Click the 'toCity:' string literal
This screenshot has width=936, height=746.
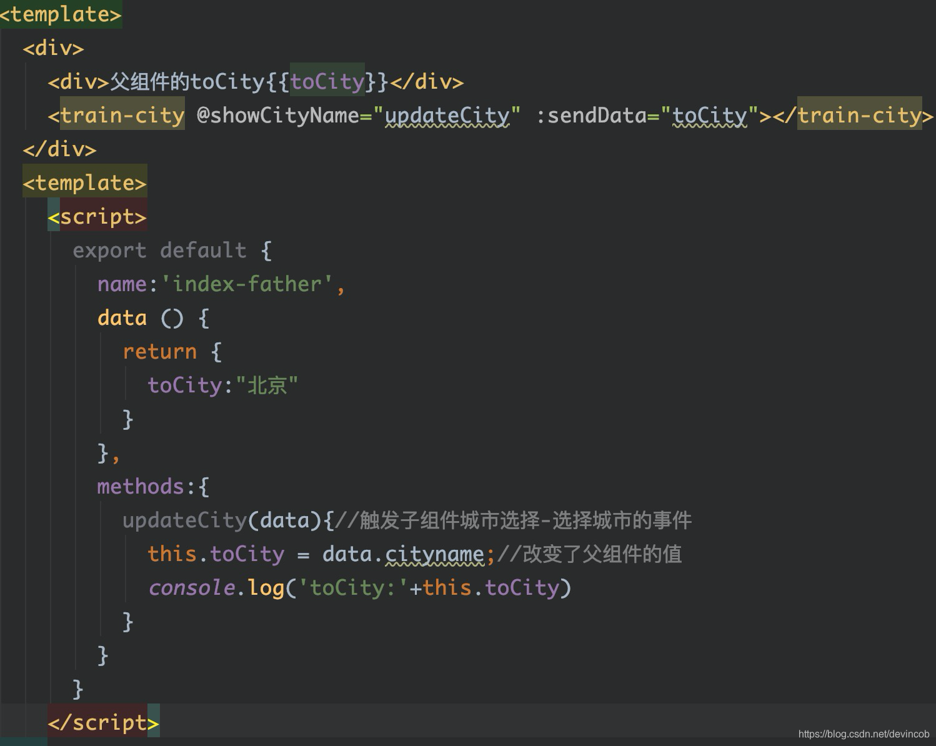[x=354, y=588]
